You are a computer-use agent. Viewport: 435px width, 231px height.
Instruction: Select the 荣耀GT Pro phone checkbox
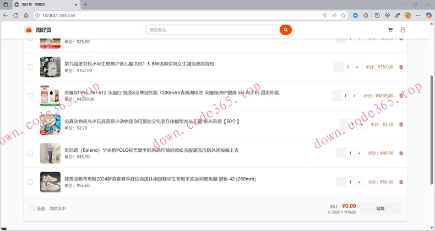[30, 96]
